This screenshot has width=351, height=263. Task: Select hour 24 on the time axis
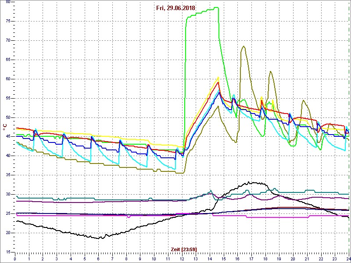tap(348, 259)
